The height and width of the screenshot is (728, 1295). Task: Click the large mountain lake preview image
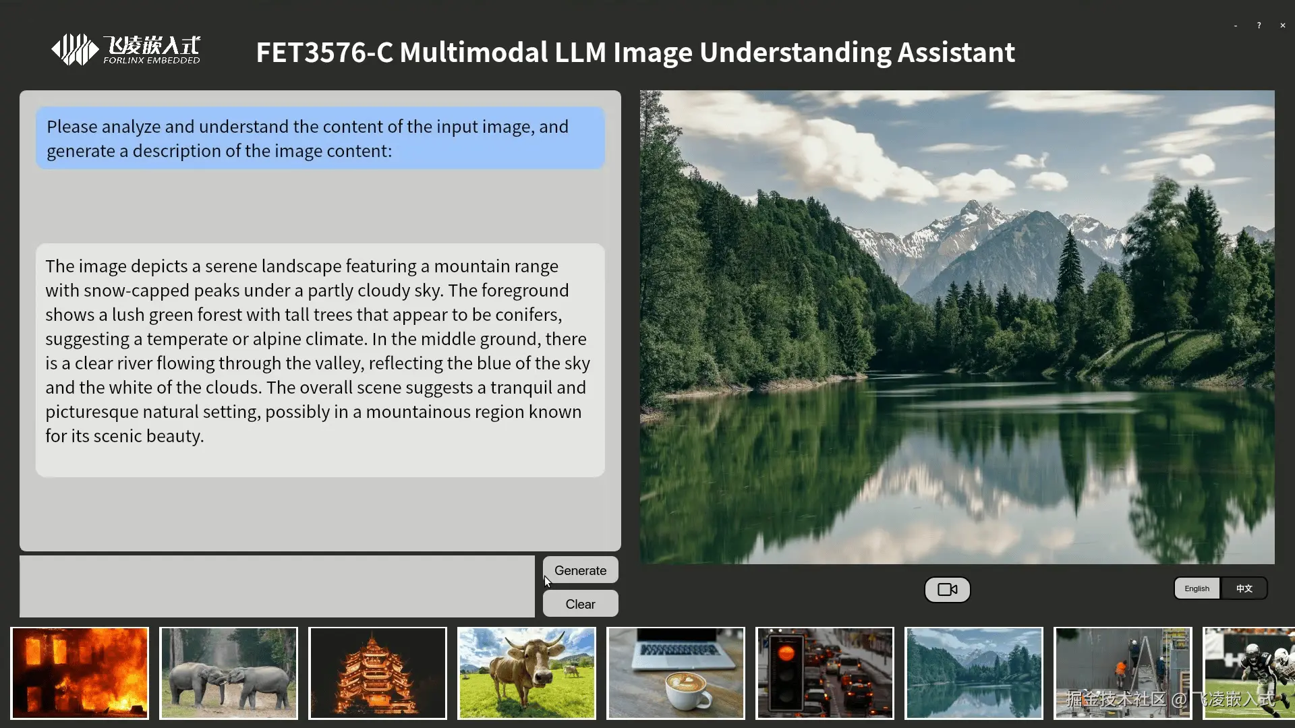click(x=956, y=327)
